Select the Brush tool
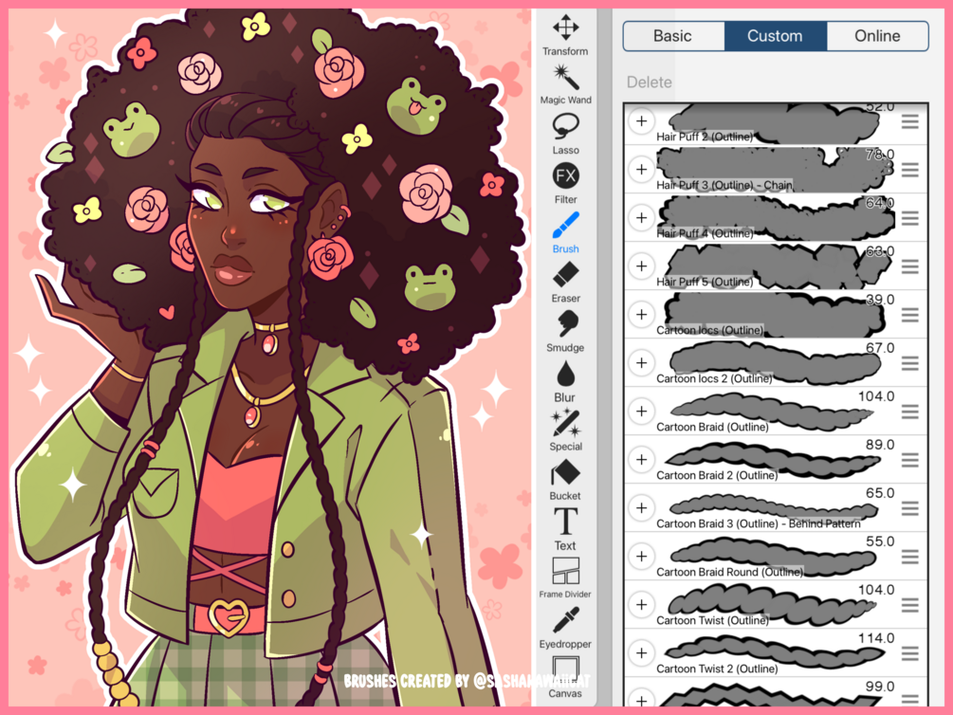The width and height of the screenshot is (953, 715). pyautogui.click(x=565, y=233)
